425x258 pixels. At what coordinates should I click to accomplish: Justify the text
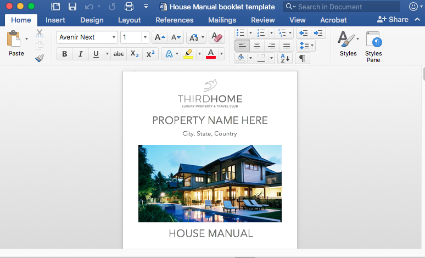point(287,46)
